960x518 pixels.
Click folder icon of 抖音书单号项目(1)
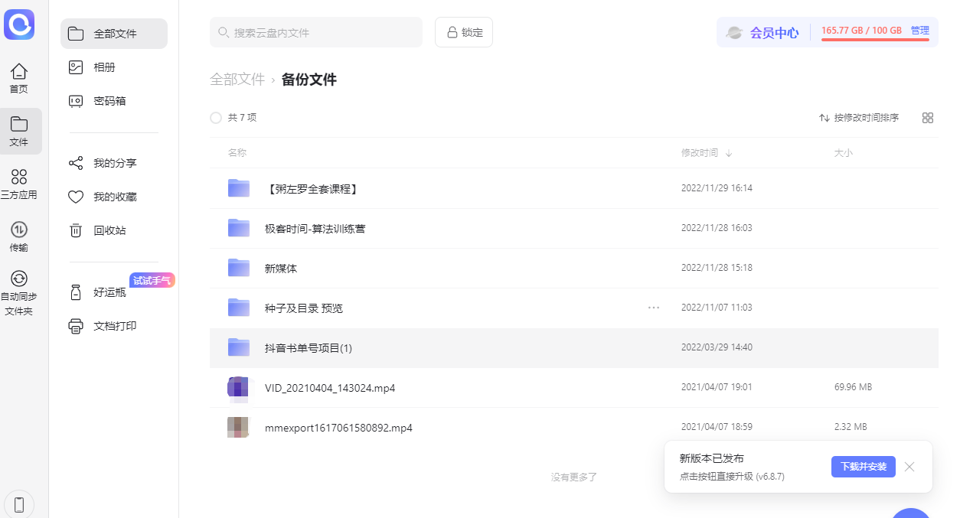239,347
